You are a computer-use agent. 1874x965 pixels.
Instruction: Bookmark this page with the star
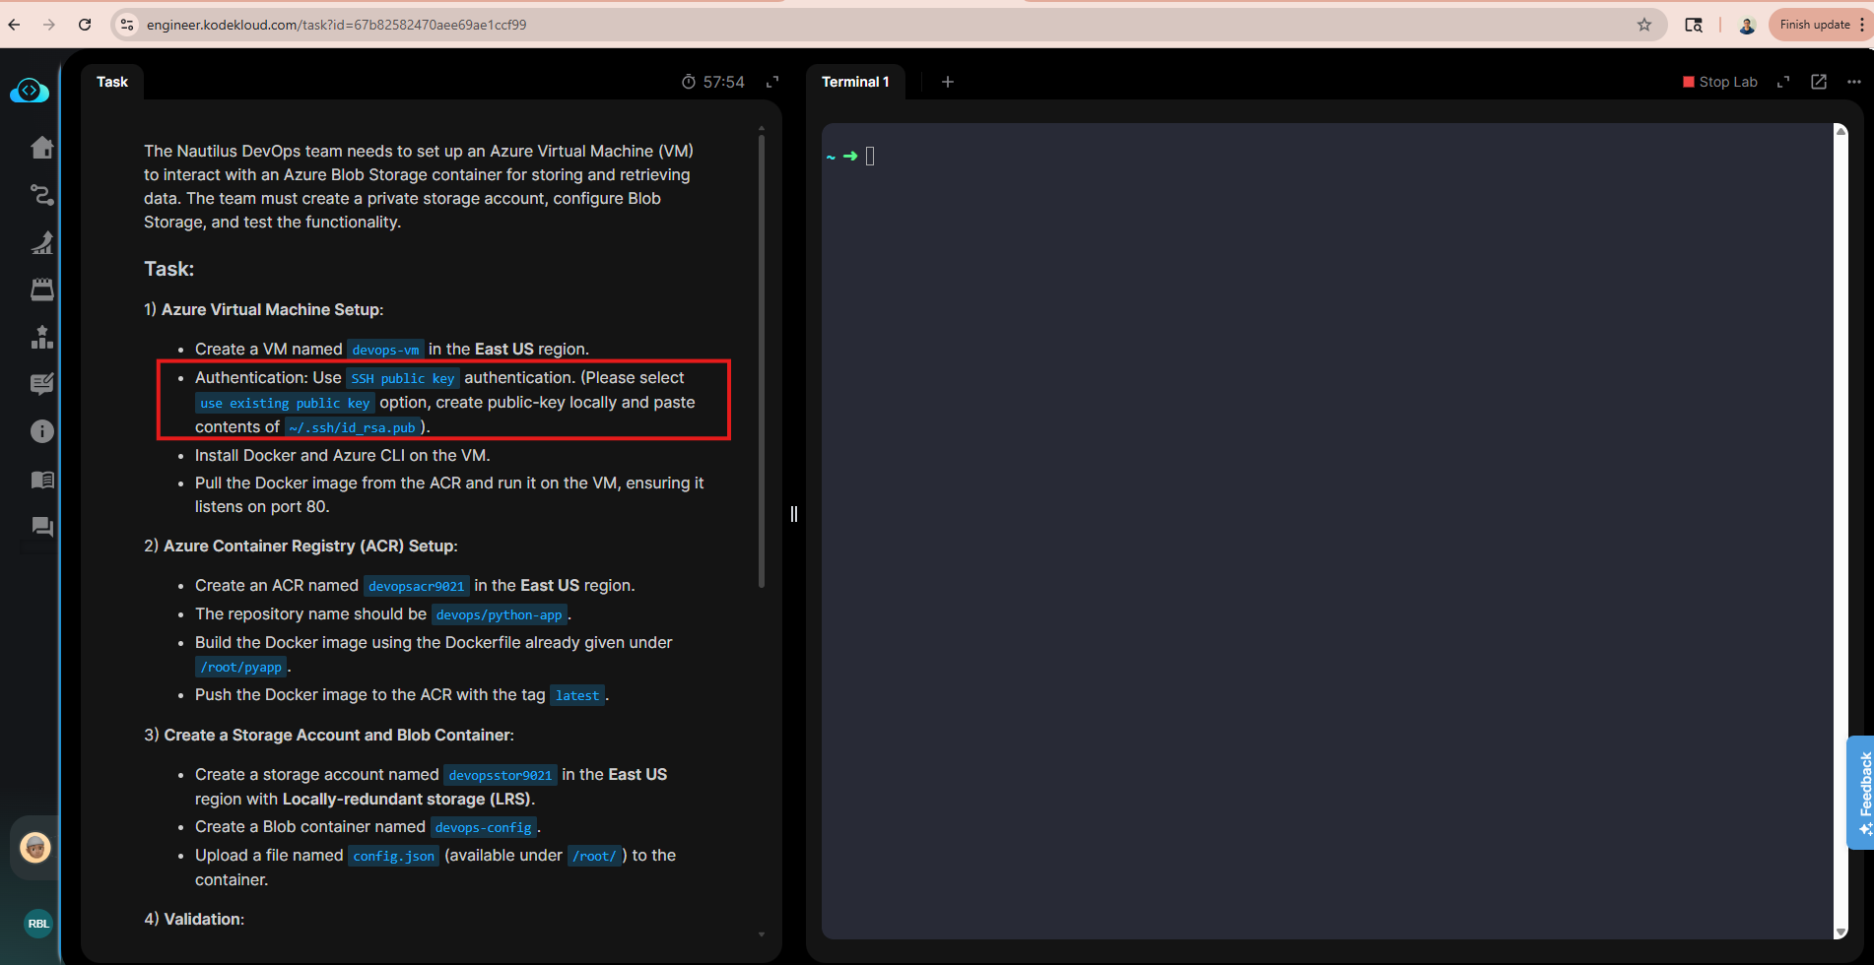(x=1644, y=25)
